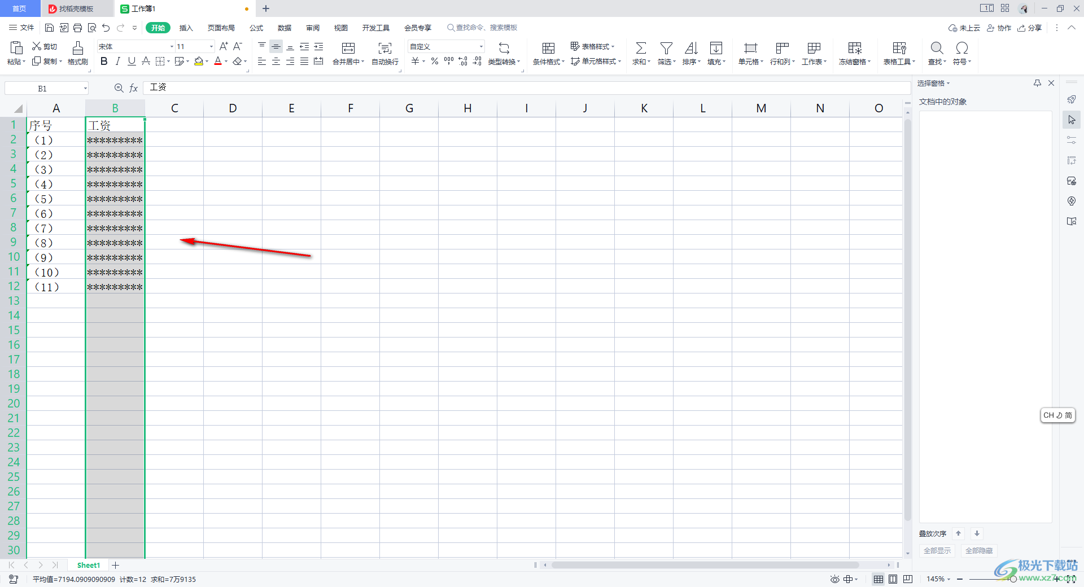Click the Save icon in quick access bar
The width and height of the screenshot is (1084, 587).
pos(49,28)
